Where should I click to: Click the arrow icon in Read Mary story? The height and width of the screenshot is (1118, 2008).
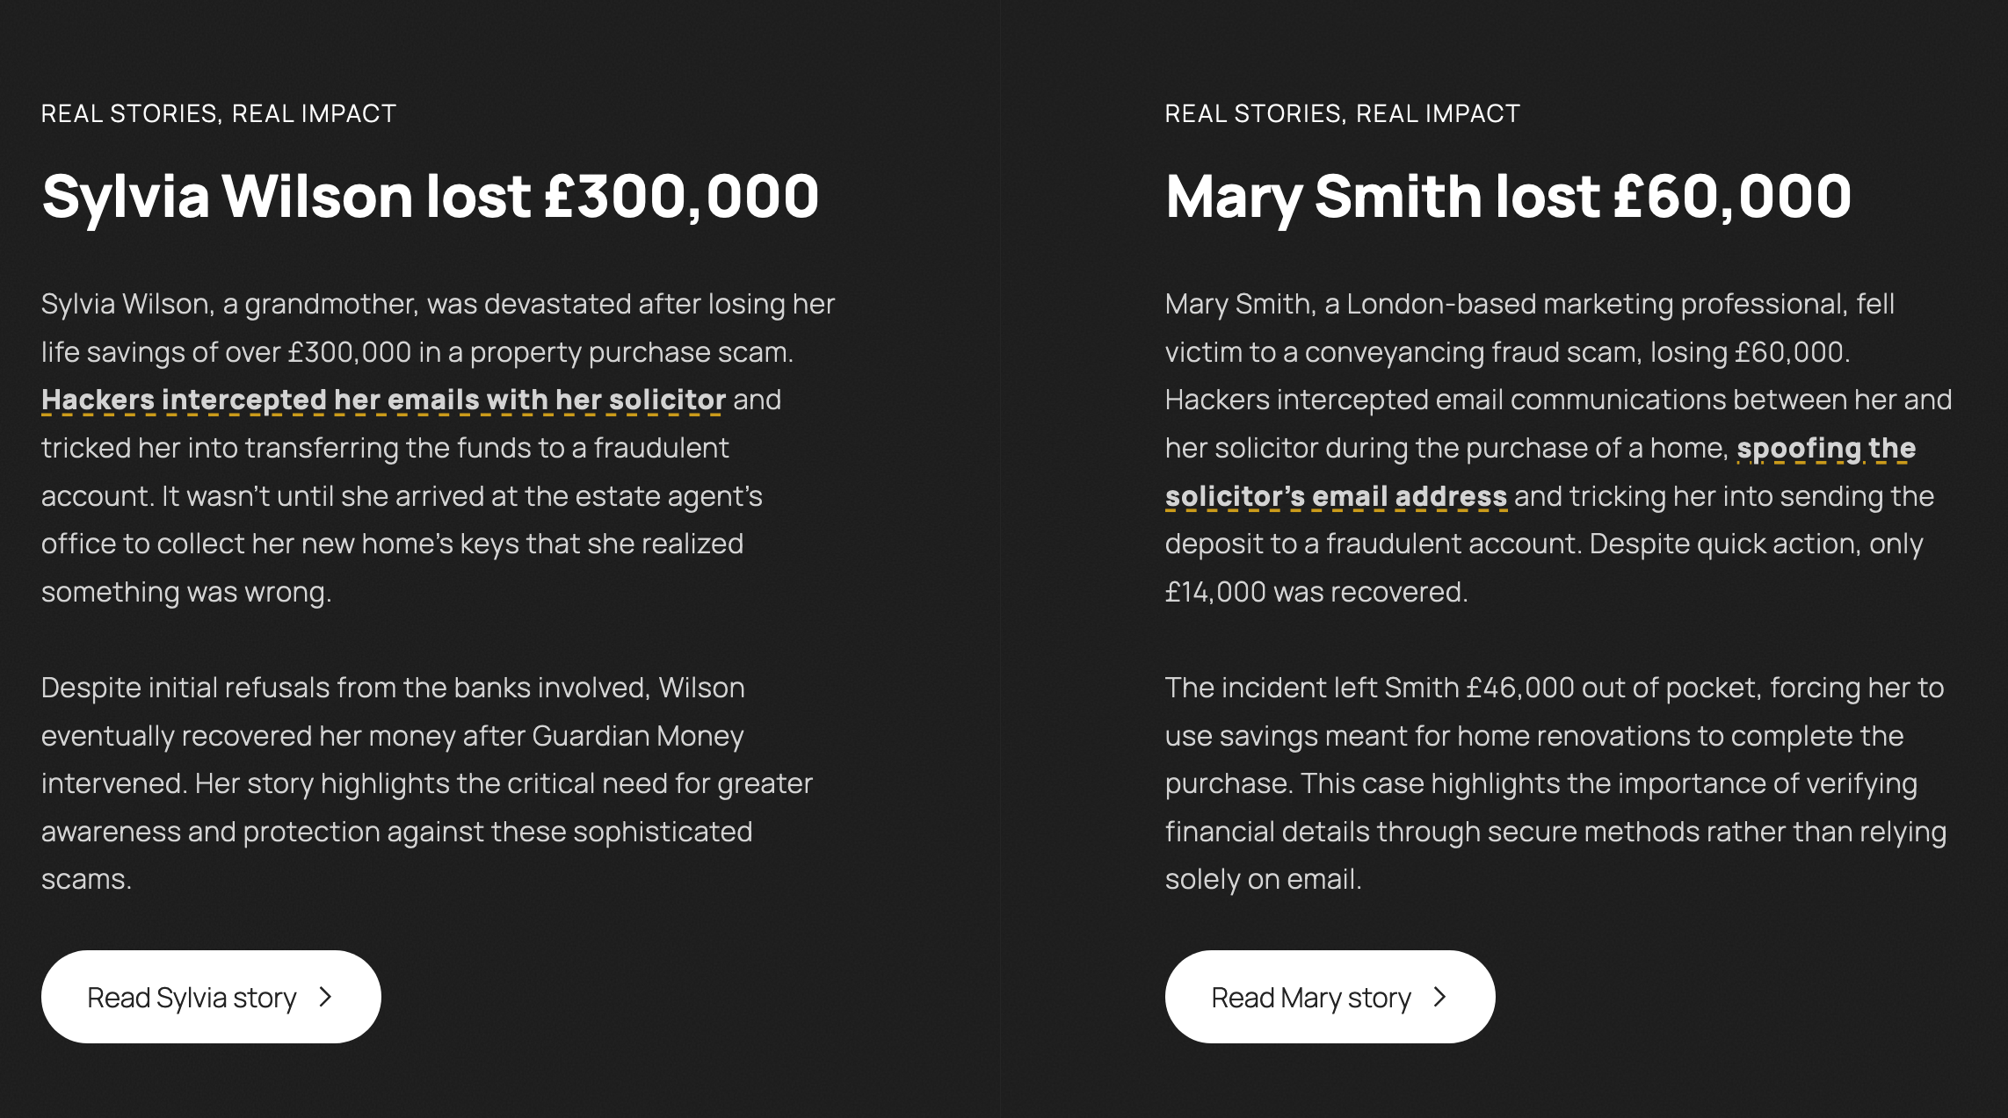pos(1439,997)
